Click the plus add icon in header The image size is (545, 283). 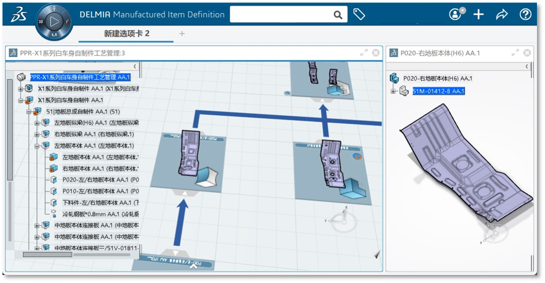pyautogui.click(x=479, y=14)
